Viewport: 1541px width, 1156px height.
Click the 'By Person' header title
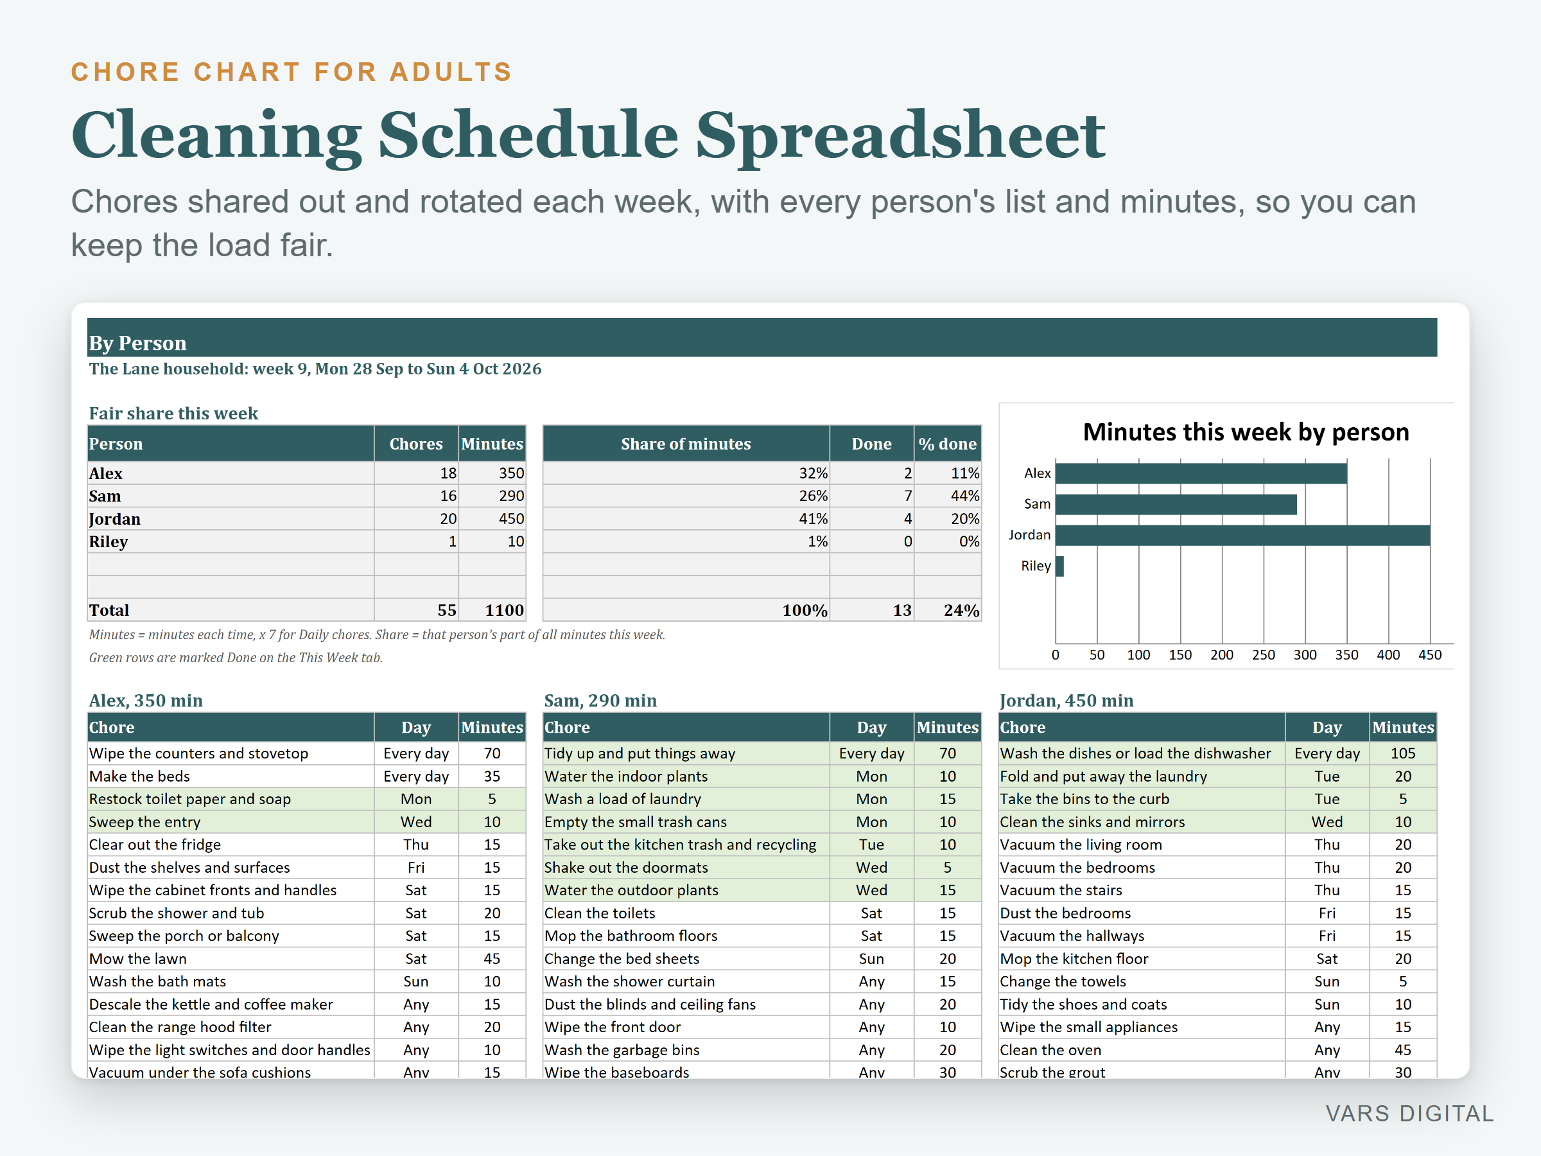[x=137, y=343]
